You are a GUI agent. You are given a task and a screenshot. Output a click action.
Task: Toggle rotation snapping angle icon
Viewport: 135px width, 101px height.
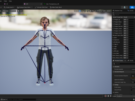point(96,11)
